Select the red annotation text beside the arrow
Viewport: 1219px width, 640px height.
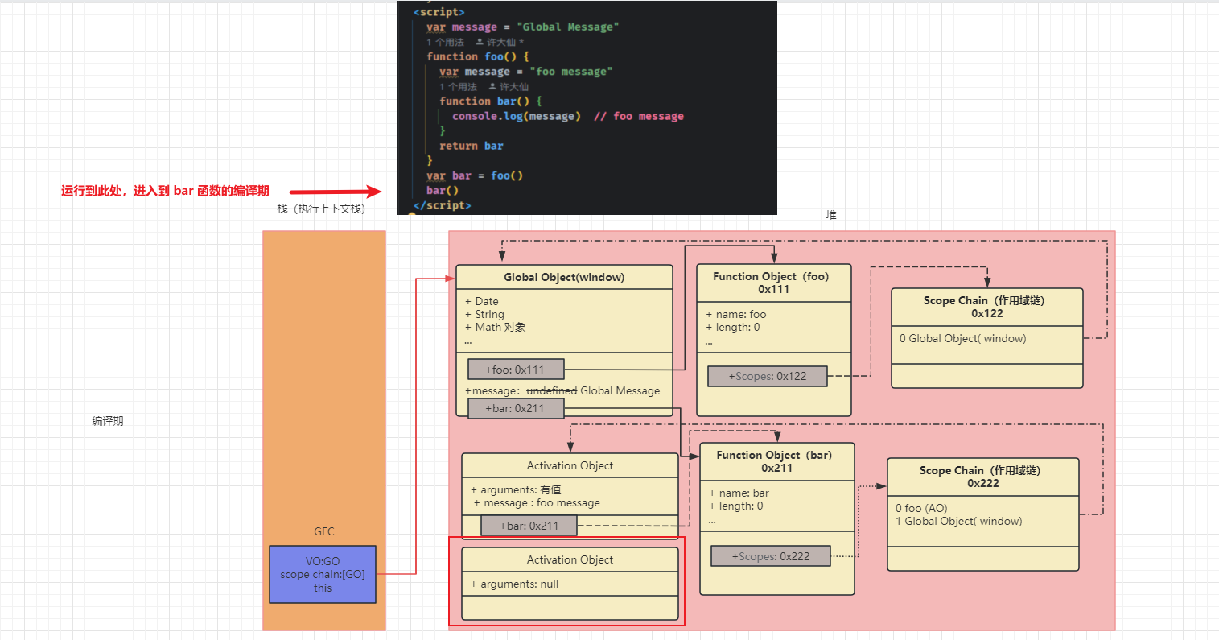(165, 191)
